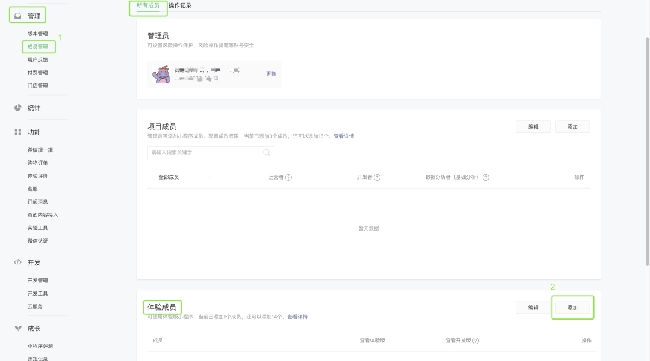Open the help icon next to 开发者
The height and width of the screenshot is (361, 650).
pyautogui.click(x=377, y=177)
